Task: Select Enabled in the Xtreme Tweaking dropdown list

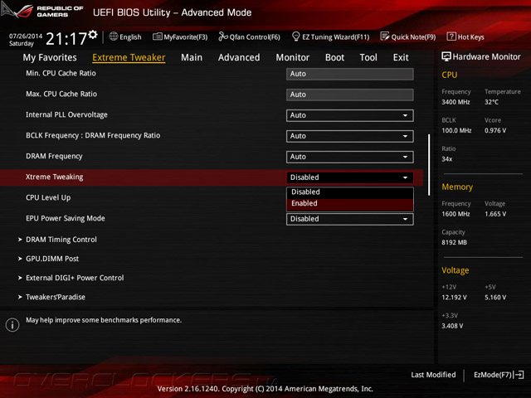Action: pos(350,203)
